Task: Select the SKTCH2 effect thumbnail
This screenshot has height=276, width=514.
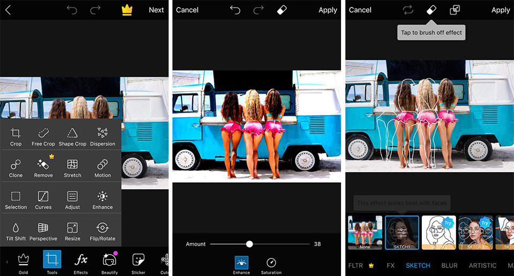Action: coord(439,233)
